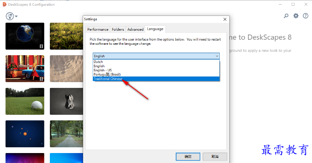The height and width of the screenshot is (163, 312).
Task: Choose English in the dropdown list
Action: (156, 66)
